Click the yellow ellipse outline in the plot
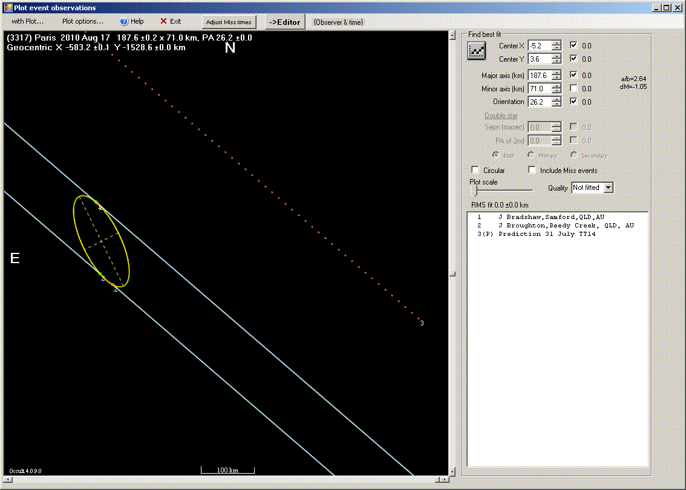 click(x=101, y=241)
